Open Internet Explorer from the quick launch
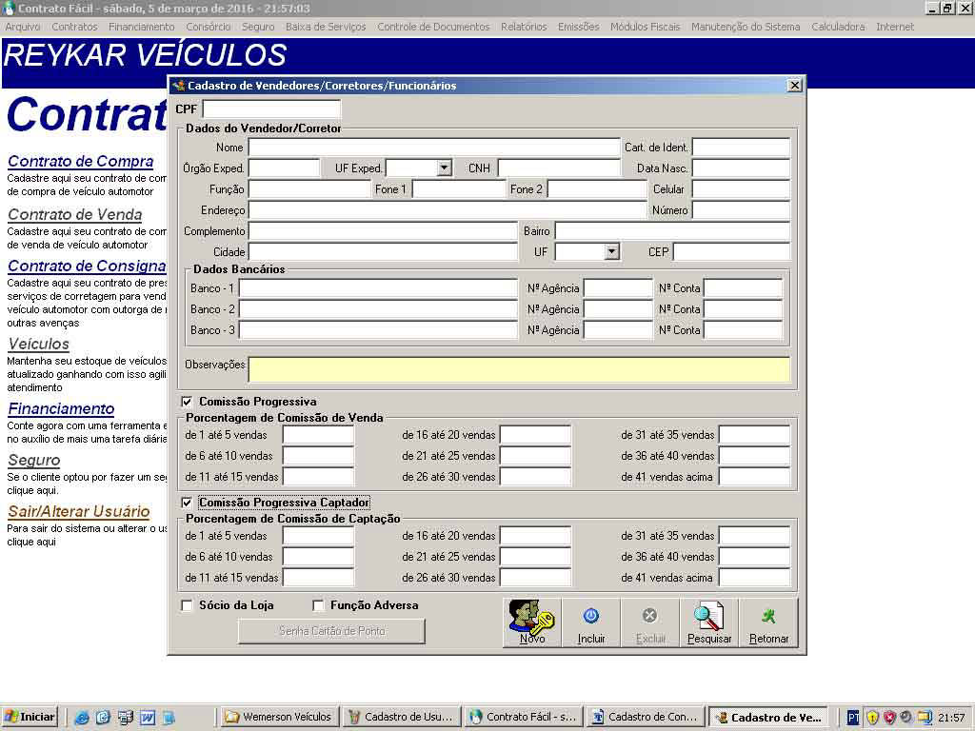 (82, 718)
